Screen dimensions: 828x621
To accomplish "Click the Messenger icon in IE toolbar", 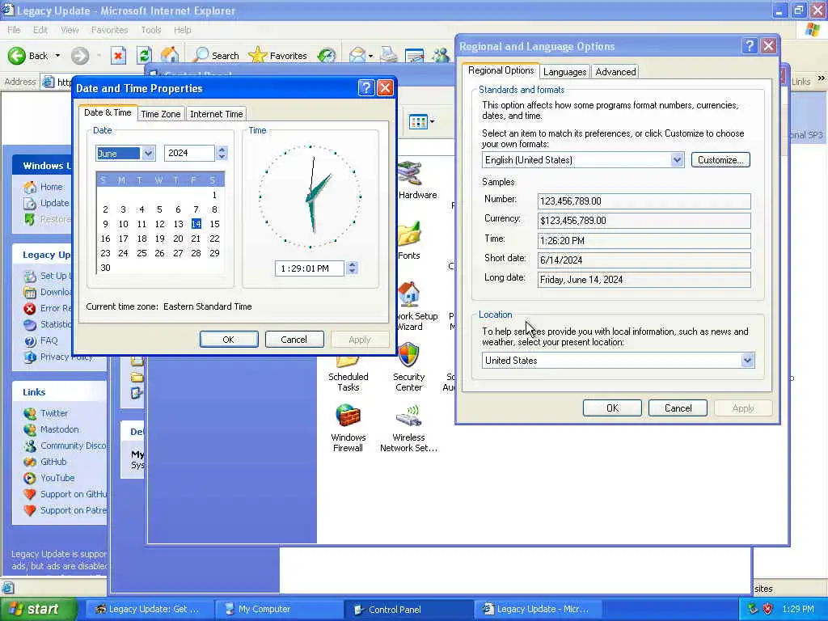I will pos(441,56).
